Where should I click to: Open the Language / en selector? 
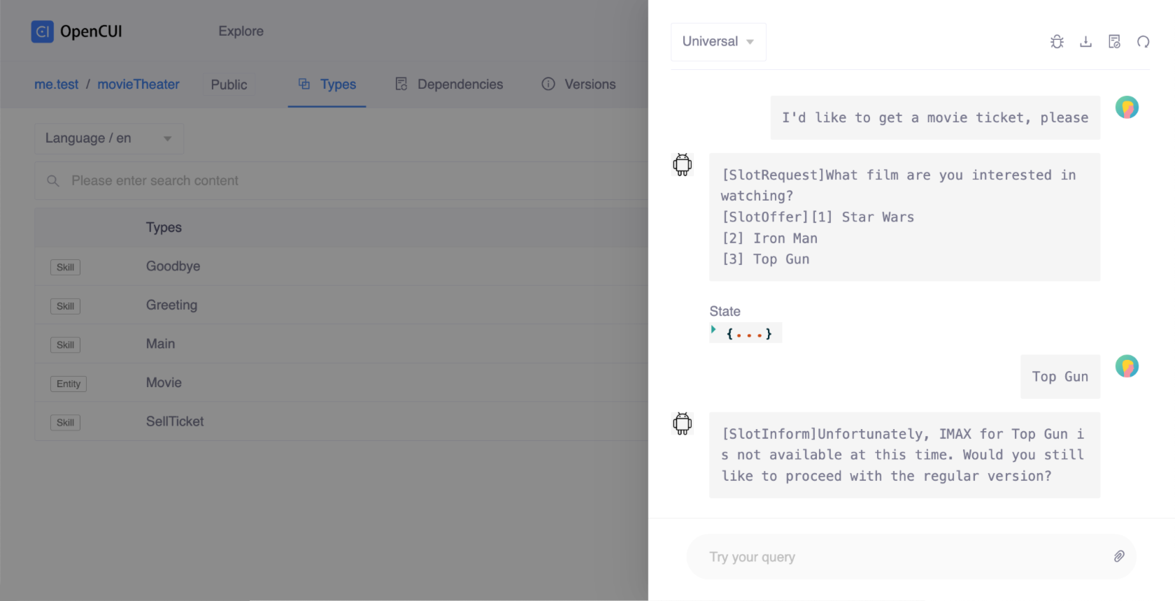(x=108, y=138)
